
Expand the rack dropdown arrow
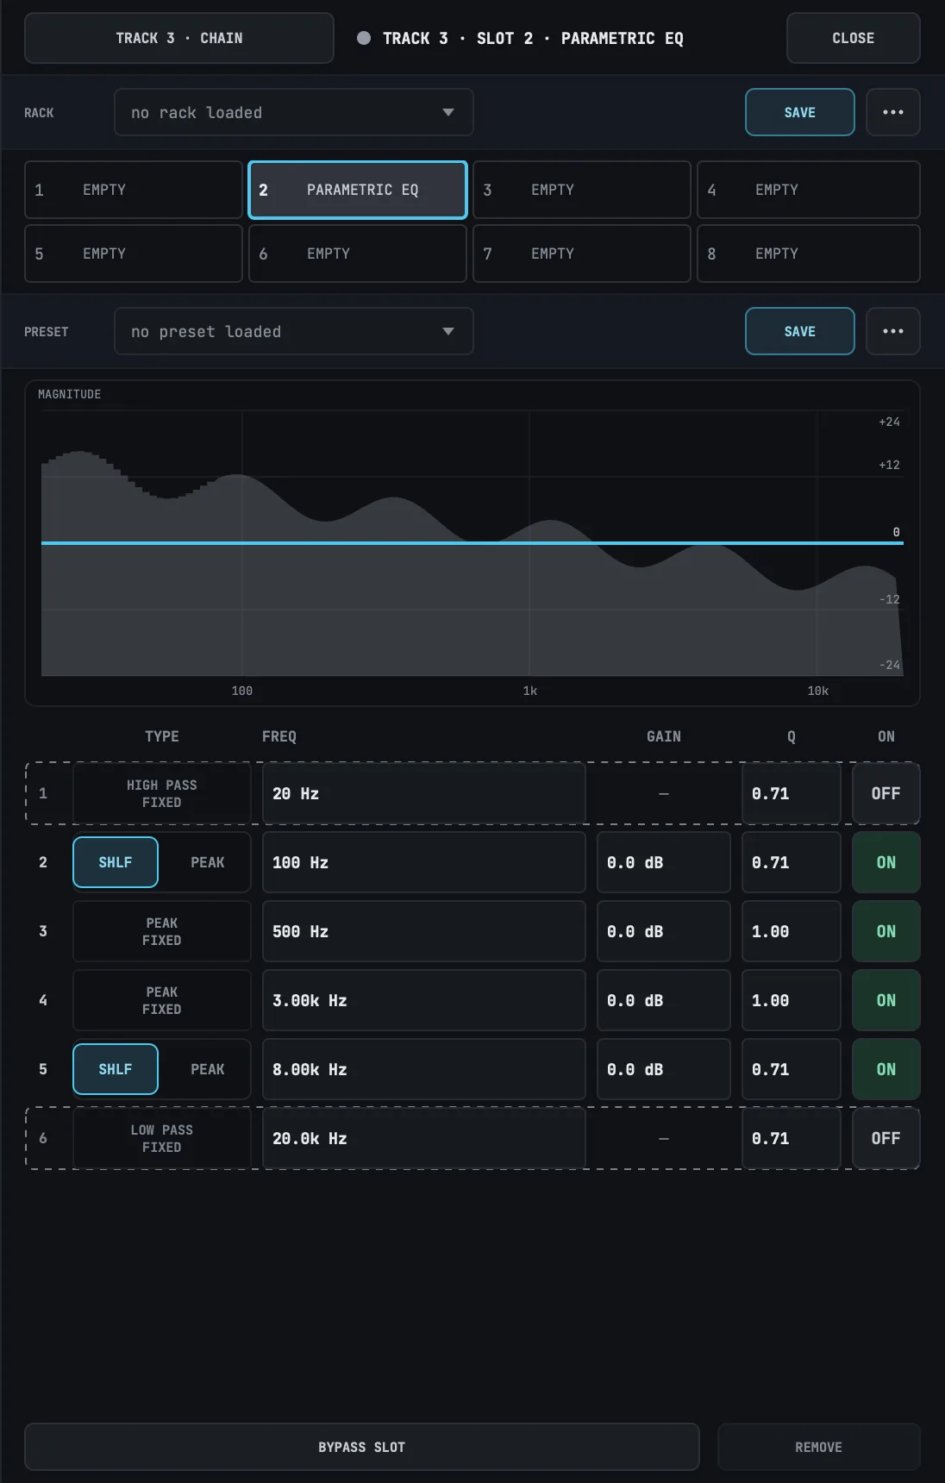click(447, 112)
